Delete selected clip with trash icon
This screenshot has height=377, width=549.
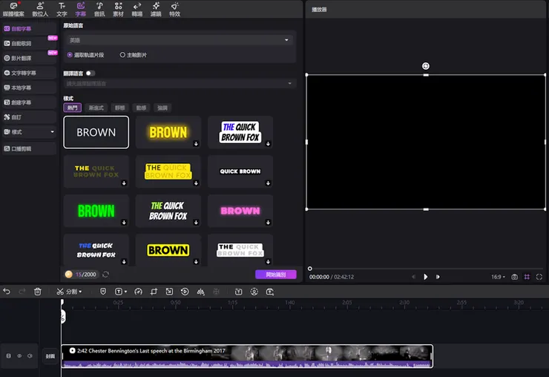(38, 292)
